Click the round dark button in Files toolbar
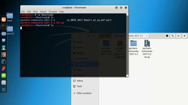Viewport: 188px width, 105px height. click(x=167, y=36)
